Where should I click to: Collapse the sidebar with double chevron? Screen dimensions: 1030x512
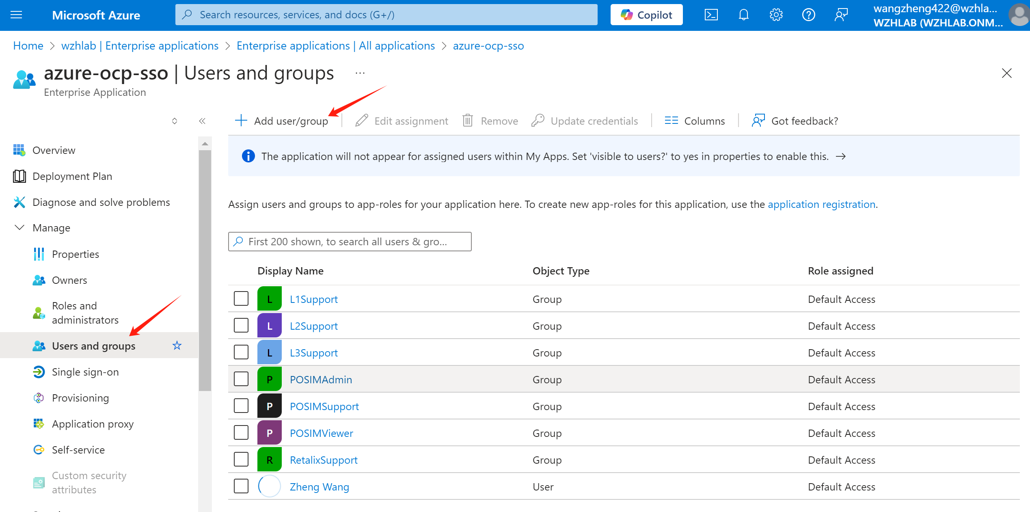(x=202, y=121)
